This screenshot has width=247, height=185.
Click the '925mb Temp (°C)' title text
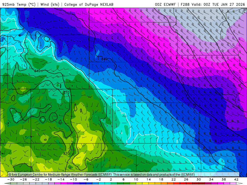point(19,4)
